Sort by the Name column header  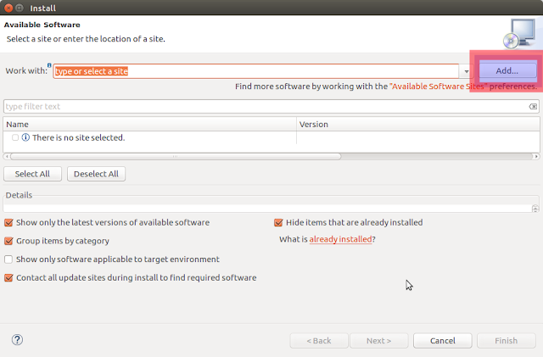coord(149,125)
